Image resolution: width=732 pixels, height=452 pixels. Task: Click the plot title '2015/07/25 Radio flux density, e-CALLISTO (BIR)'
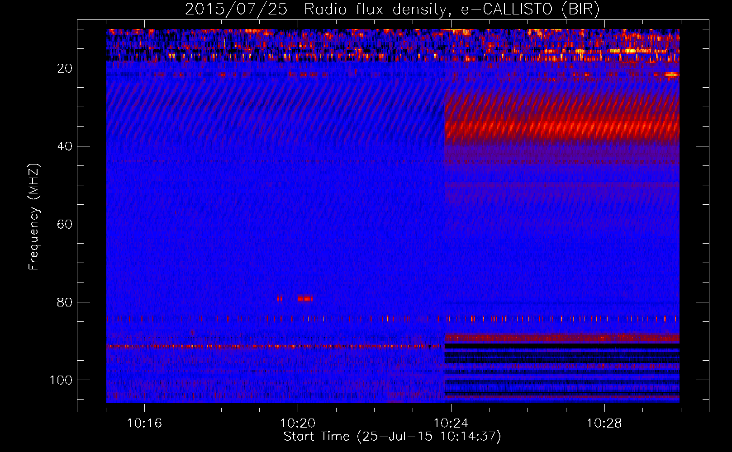pyautogui.click(x=392, y=9)
